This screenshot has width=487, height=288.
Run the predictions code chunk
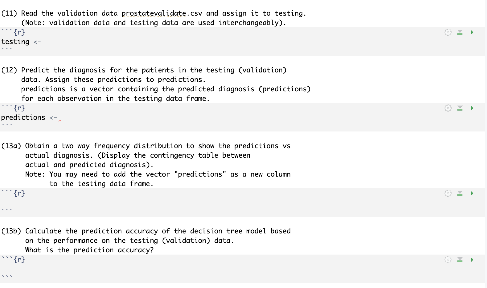click(472, 109)
